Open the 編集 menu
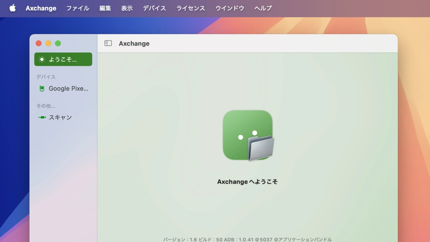430x242 pixels. [105, 8]
